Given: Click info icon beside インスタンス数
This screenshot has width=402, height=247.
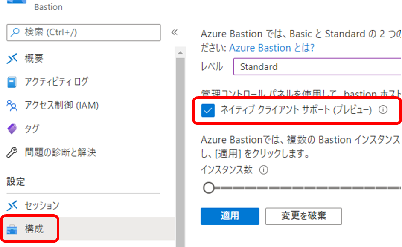Looking at the screenshot, I should pos(264,170).
